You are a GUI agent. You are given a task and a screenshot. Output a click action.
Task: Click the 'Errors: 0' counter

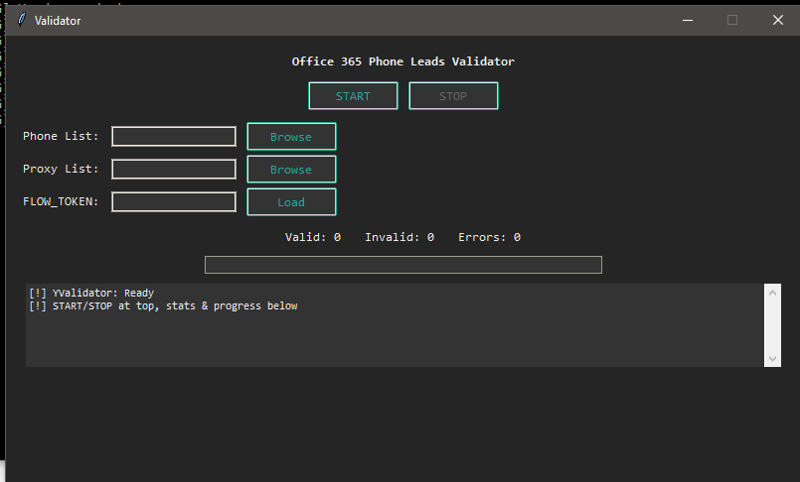coord(489,237)
